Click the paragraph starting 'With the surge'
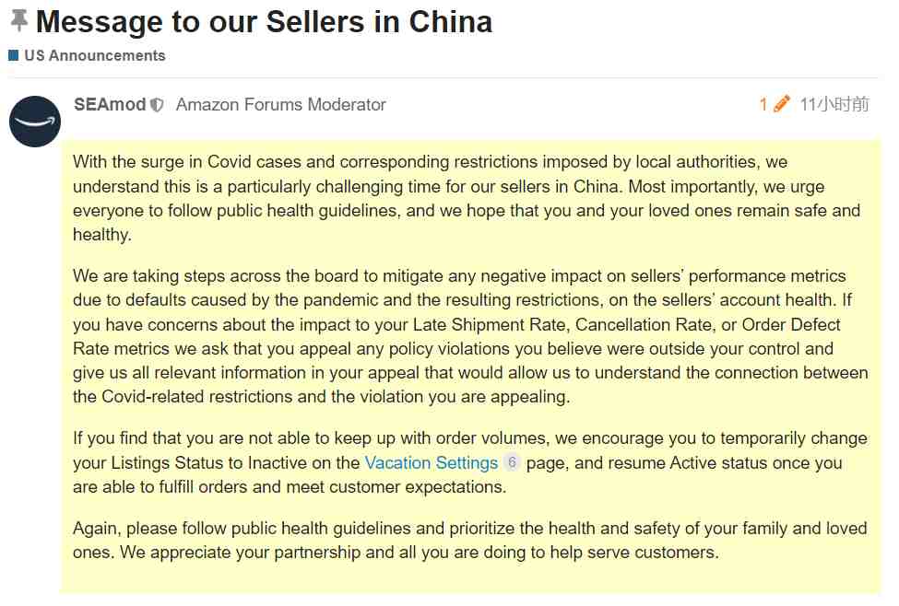 [x=467, y=198]
